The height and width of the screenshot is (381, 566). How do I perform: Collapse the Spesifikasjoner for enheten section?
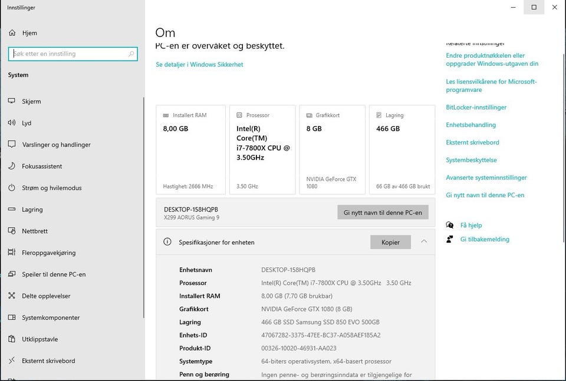tap(424, 241)
